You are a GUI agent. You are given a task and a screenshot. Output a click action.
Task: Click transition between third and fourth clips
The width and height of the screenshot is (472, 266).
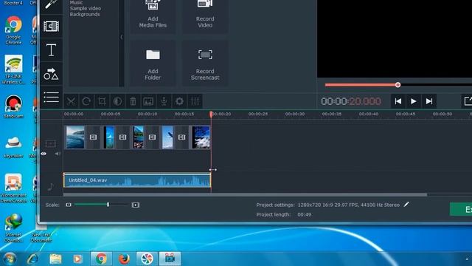pos(153,137)
